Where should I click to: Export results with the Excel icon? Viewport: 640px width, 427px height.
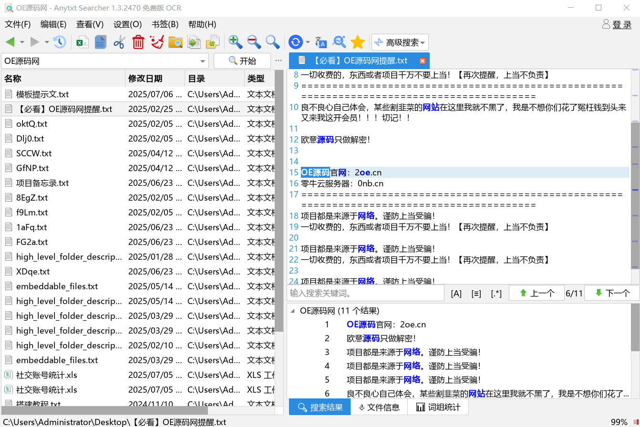pyautogui.click(x=82, y=42)
